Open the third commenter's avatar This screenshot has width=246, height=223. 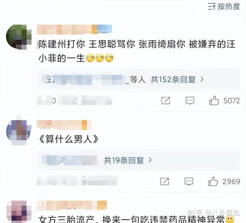(19, 212)
